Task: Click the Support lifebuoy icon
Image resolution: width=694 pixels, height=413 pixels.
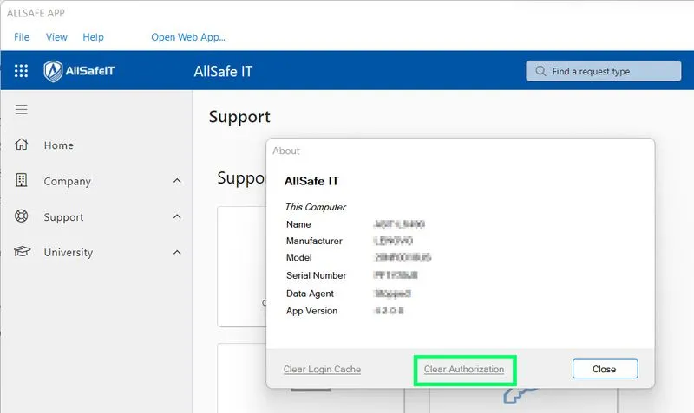Action: coord(21,216)
